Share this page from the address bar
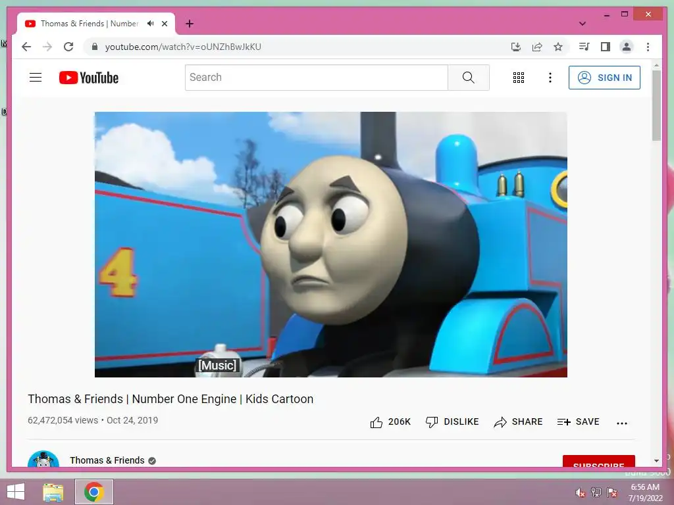 click(x=537, y=47)
